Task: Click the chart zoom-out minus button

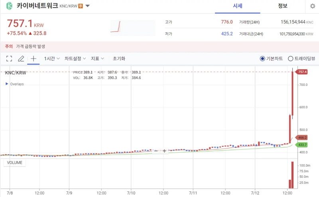Action: pos(156,151)
